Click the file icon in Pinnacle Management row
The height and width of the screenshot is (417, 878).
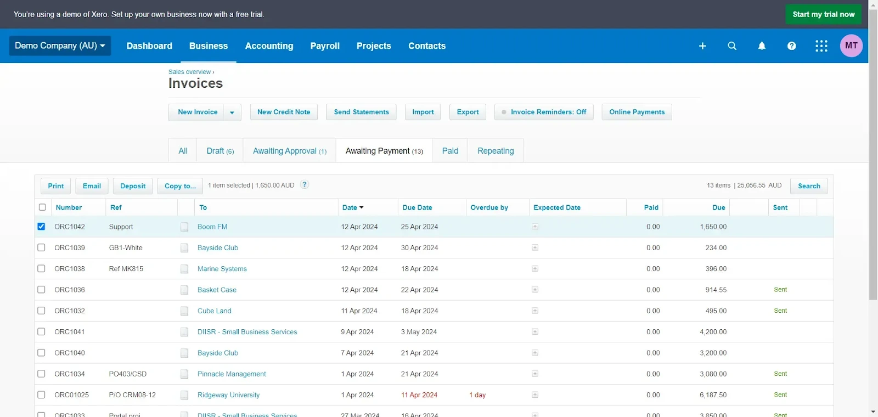[x=184, y=374]
